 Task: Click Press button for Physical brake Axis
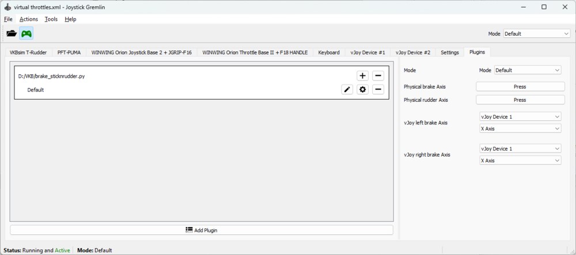pyautogui.click(x=520, y=86)
